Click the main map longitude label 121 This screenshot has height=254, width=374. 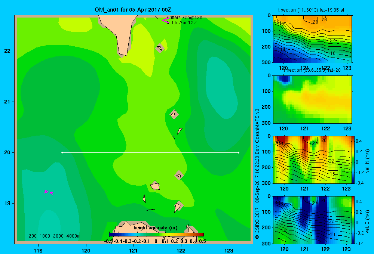(134, 250)
